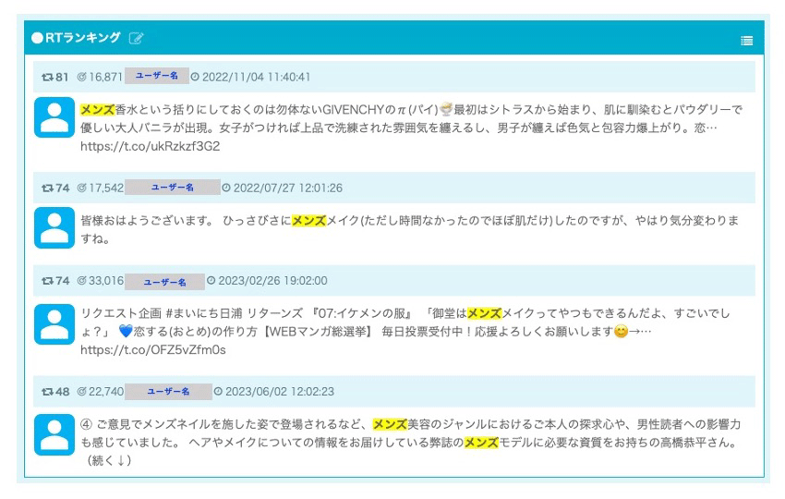The height and width of the screenshot is (499, 785).
Task: Click the avatar of the GIVENCHY perfume tweet
Action: (x=54, y=117)
